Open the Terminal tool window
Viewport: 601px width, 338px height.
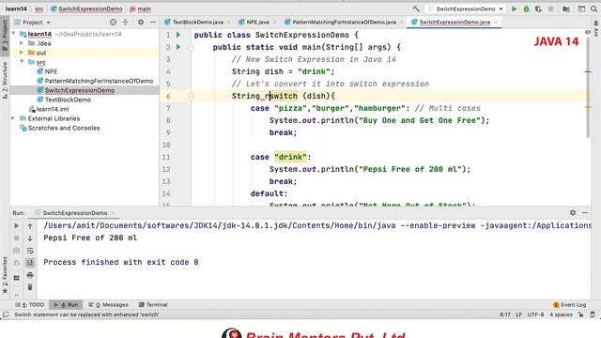pos(153,304)
